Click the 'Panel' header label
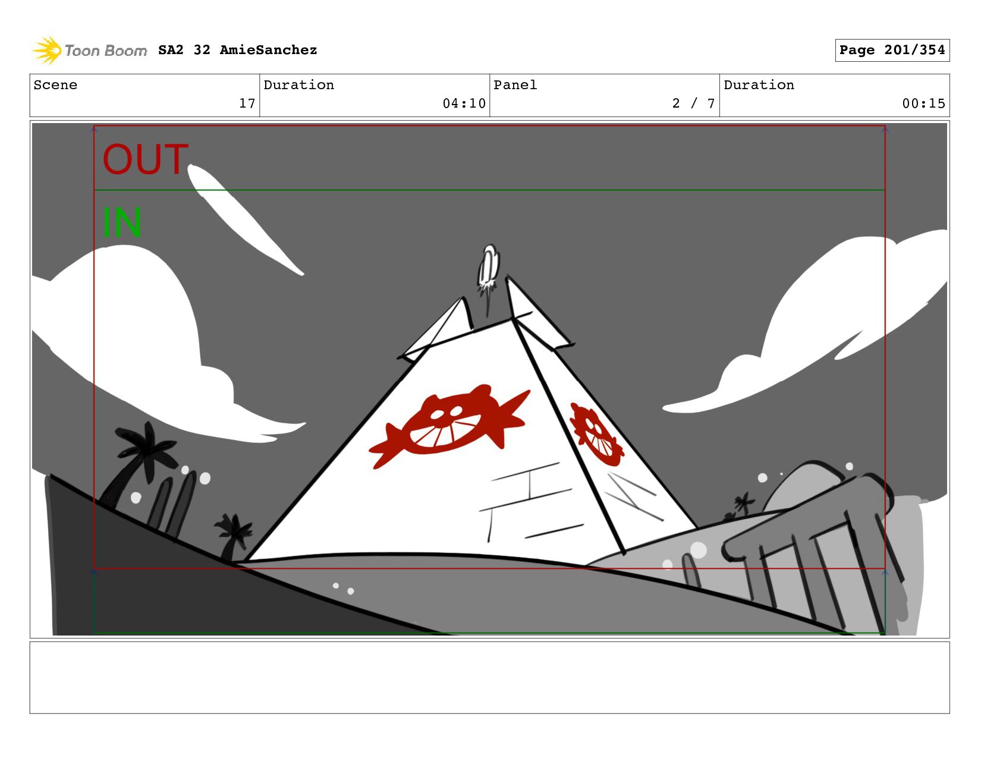The height and width of the screenshot is (758, 981). pyautogui.click(x=515, y=85)
